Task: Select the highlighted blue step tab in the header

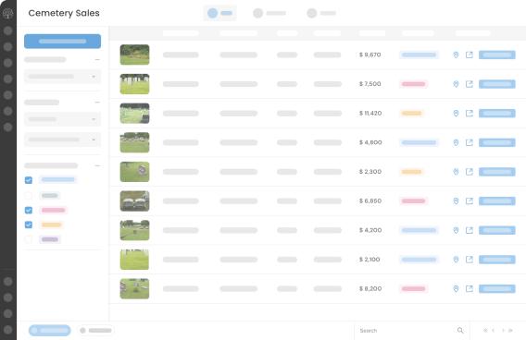Action: click(220, 13)
